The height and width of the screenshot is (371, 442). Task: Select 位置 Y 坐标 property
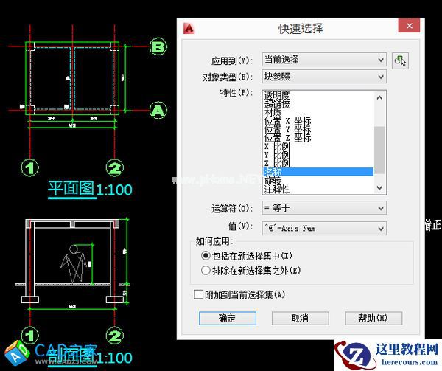[x=318, y=130]
